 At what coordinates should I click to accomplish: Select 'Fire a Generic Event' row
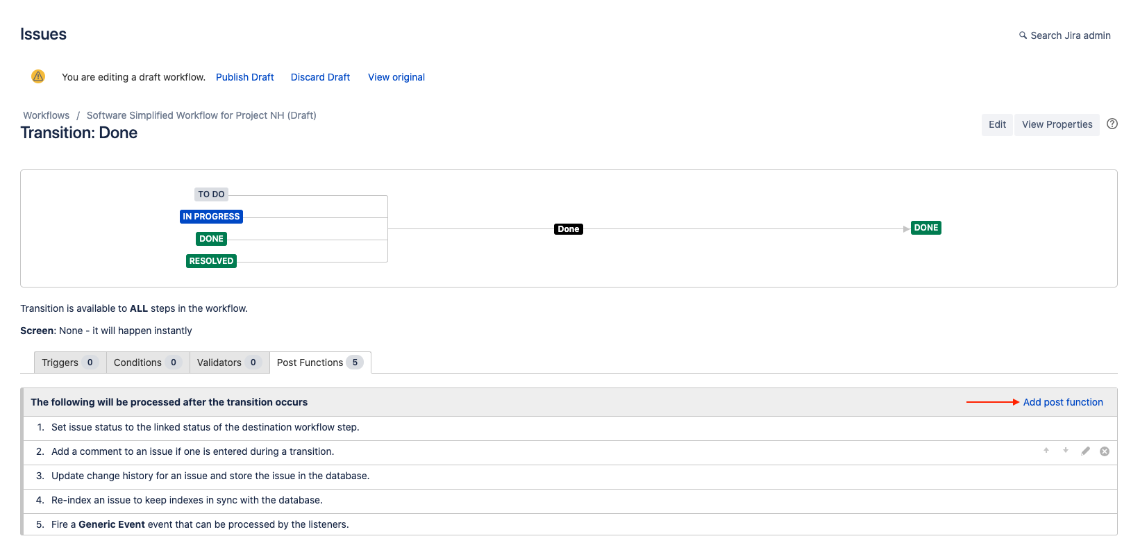[x=569, y=525]
